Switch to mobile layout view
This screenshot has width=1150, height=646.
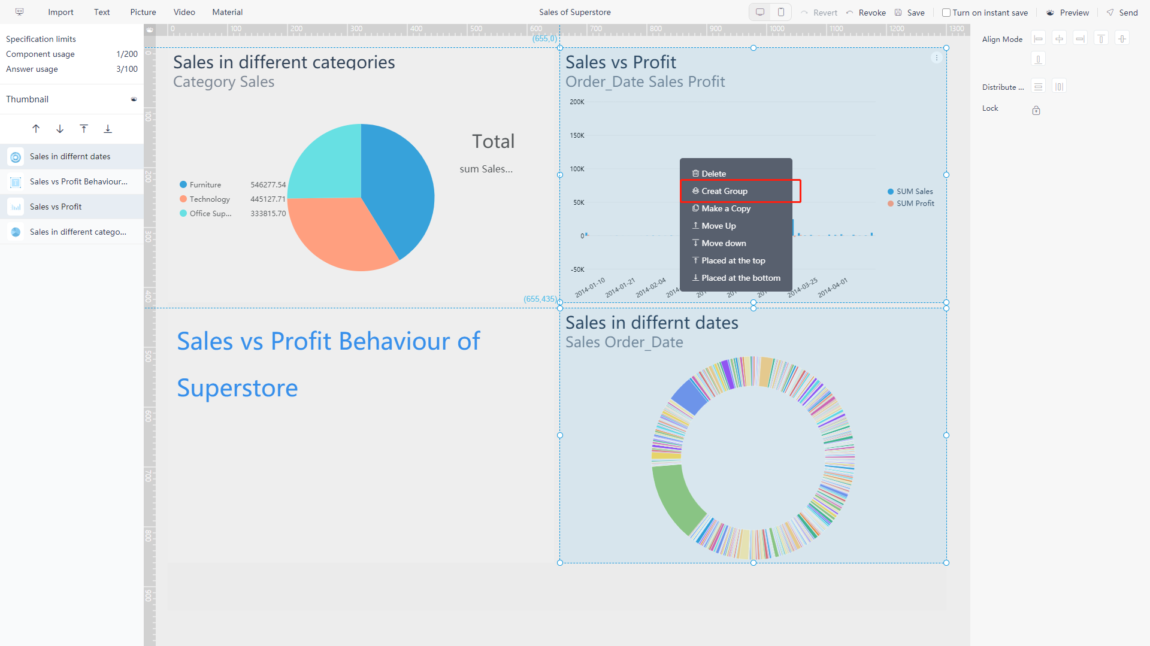781,12
